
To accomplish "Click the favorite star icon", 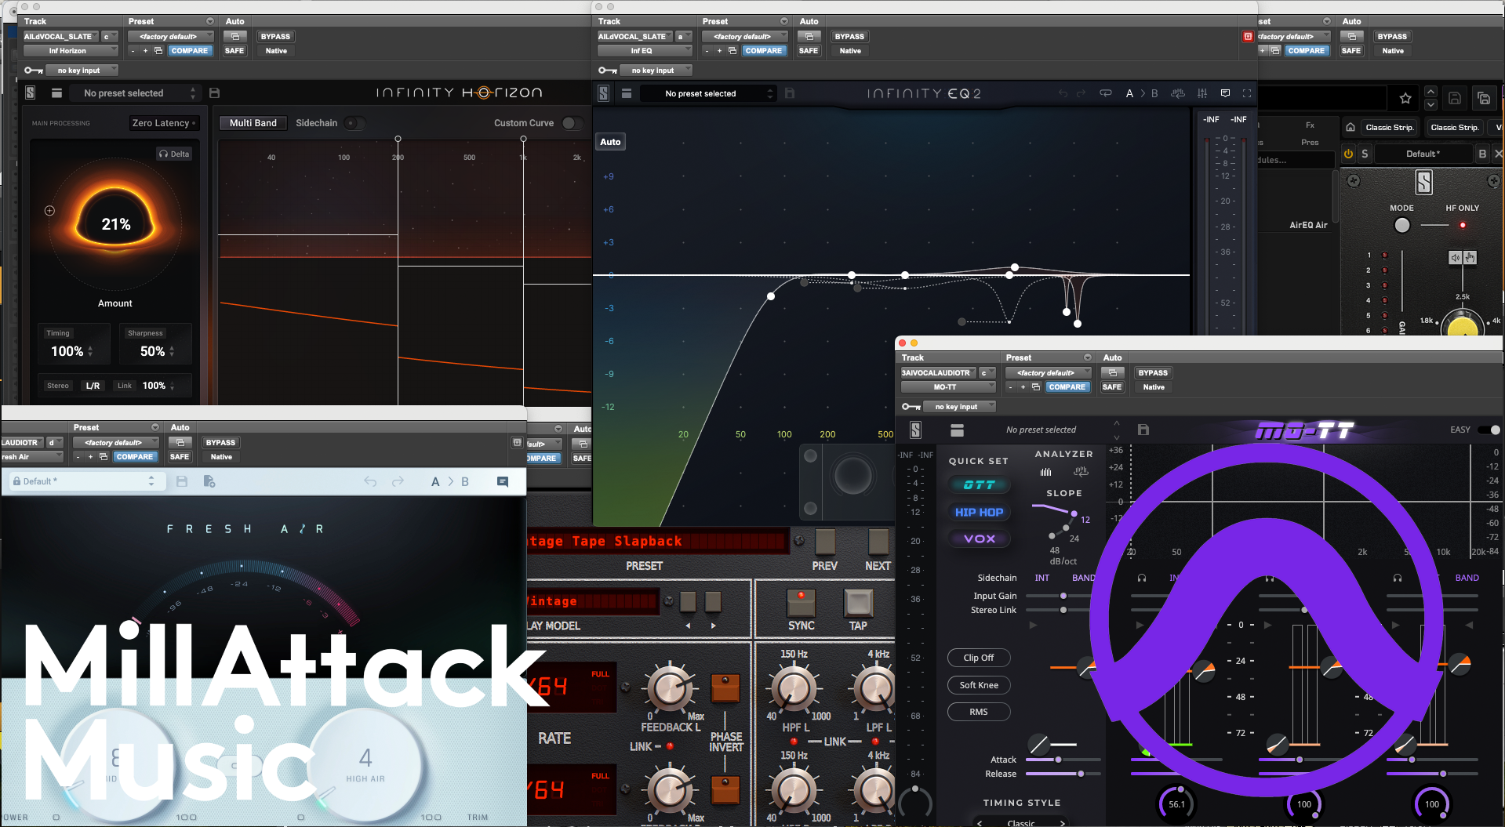I will coord(1405,99).
